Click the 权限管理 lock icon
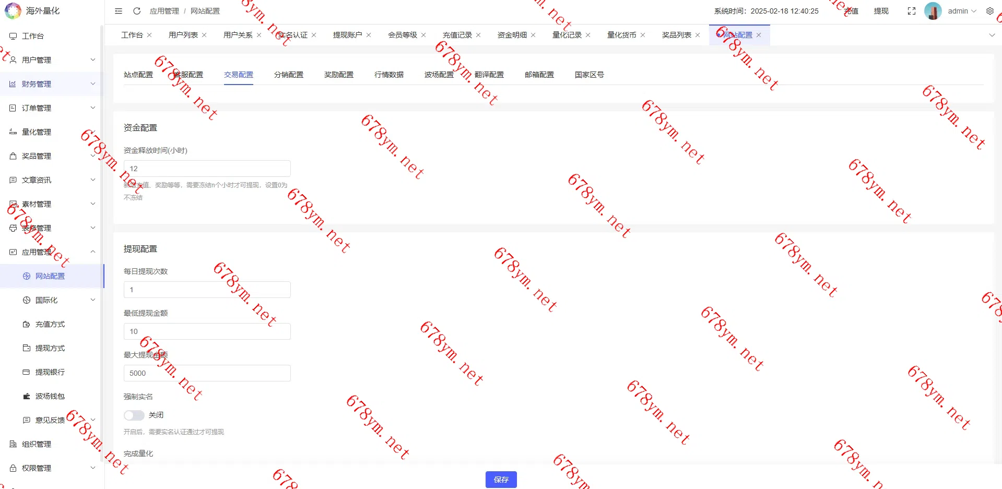Image resolution: width=1002 pixels, height=489 pixels. 13,468
